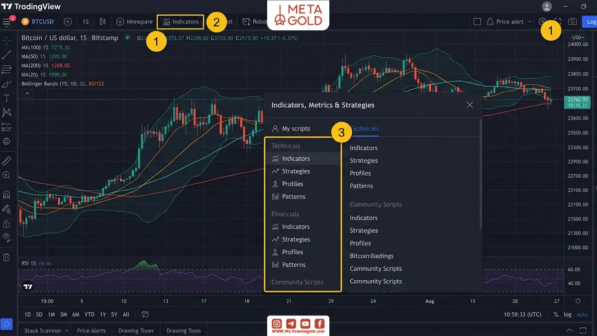Select the trend line drawing tool
597x336 pixels.
pos(6,55)
